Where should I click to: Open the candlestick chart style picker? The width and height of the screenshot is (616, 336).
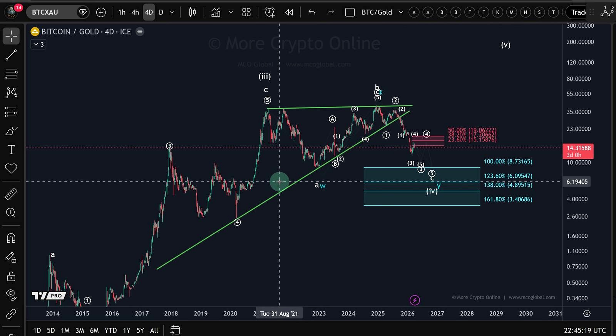point(192,12)
